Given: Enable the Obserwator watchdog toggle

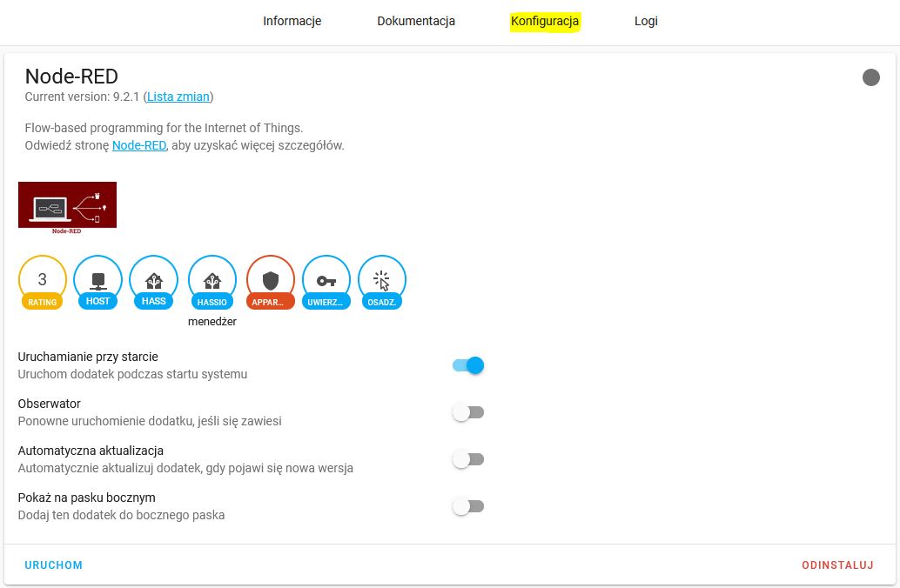Looking at the screenshot, I should coord(468,412).
